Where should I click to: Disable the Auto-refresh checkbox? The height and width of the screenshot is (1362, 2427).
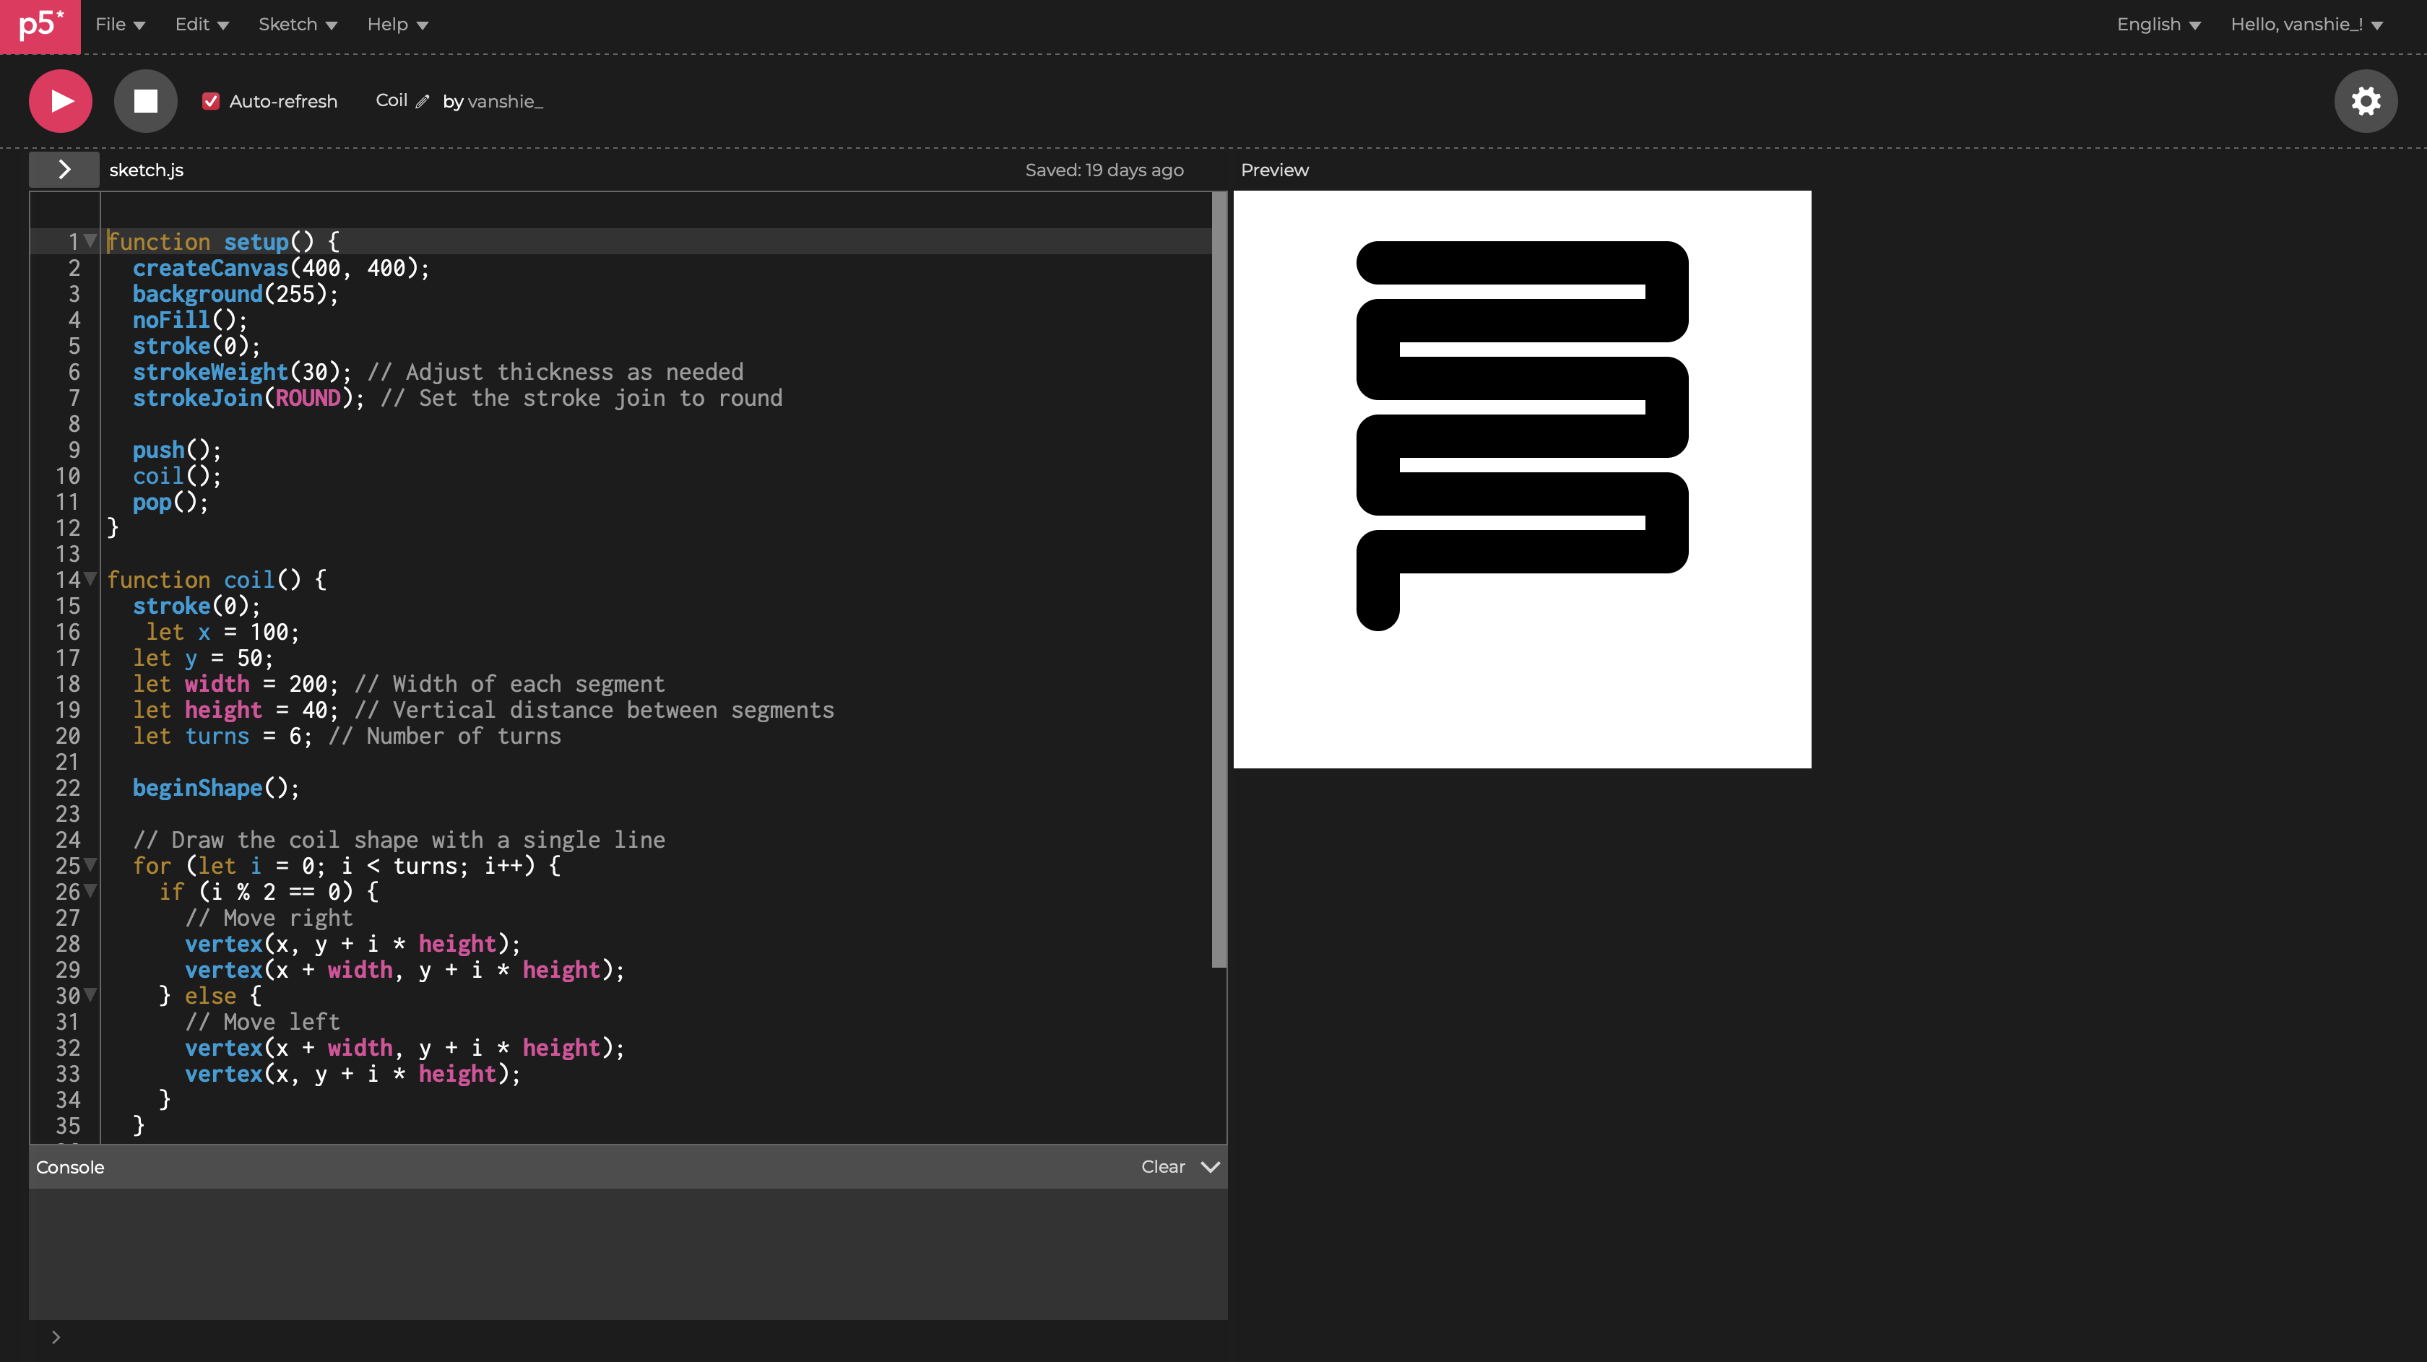click(211, 102)
